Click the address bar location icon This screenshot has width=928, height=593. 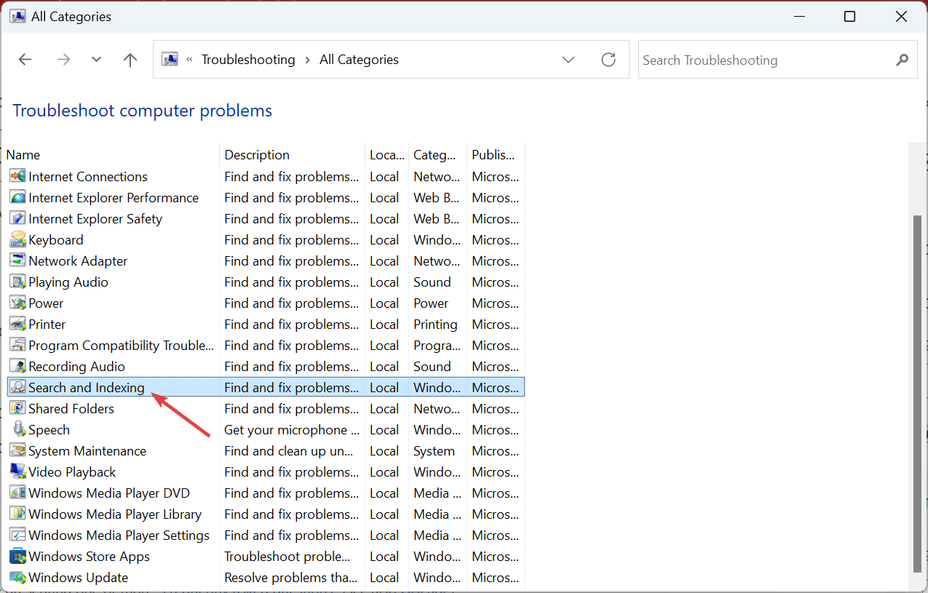click(x=170, y=59)
